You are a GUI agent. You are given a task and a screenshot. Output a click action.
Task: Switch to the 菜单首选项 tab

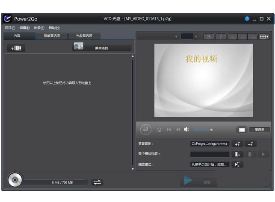[52, 36]
